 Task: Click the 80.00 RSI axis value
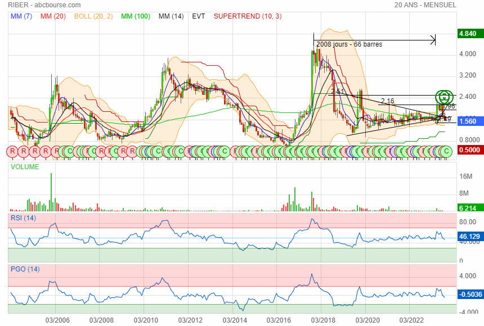(x=468, y=222)
